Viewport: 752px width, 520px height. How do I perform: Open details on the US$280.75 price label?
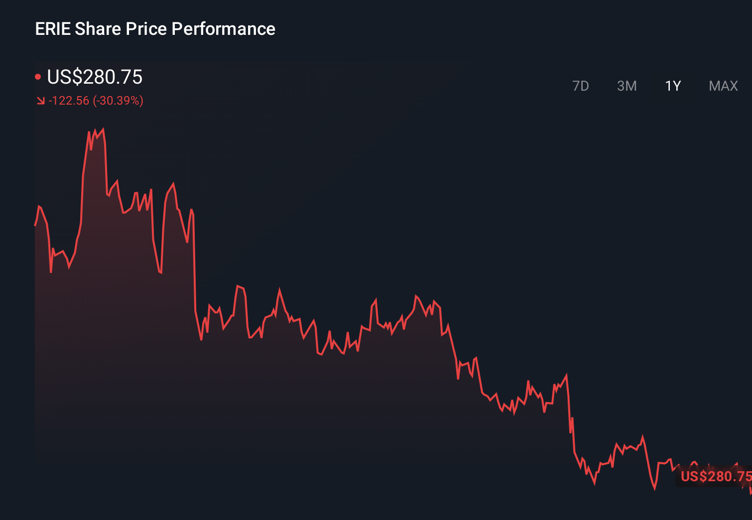coord(95,77)
